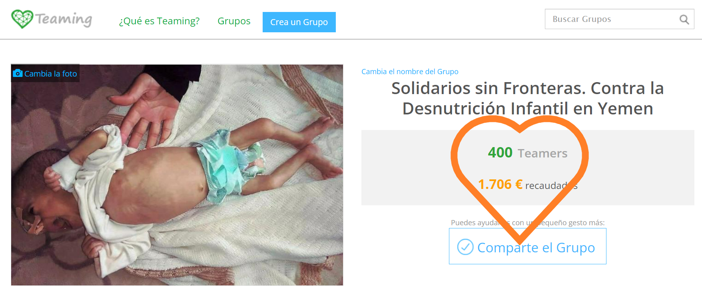This screenshot has width=702, height=293.
Task: Click the Puedes ayudarnos helper text
Action: click(x=528, y=223)
